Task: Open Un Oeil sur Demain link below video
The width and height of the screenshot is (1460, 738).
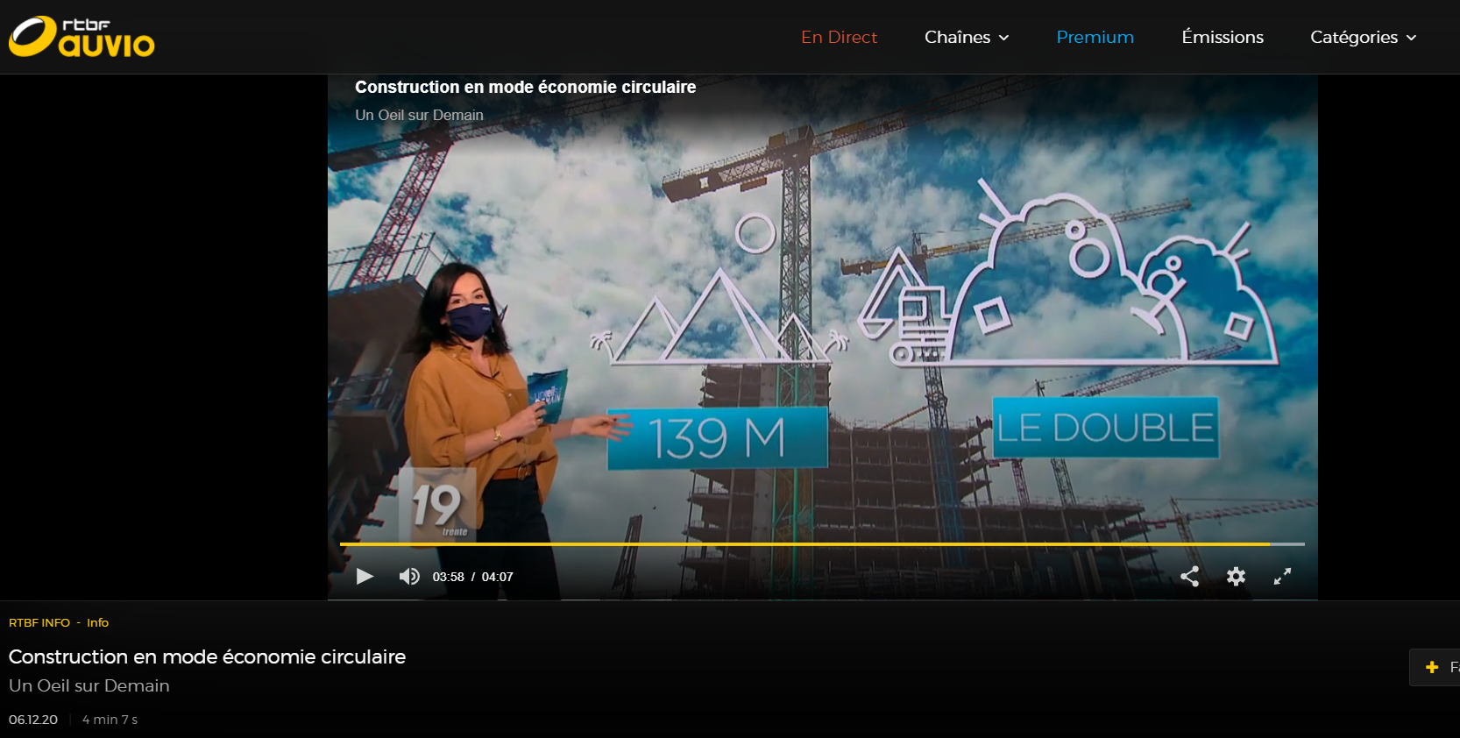Action: click(89, 685)
